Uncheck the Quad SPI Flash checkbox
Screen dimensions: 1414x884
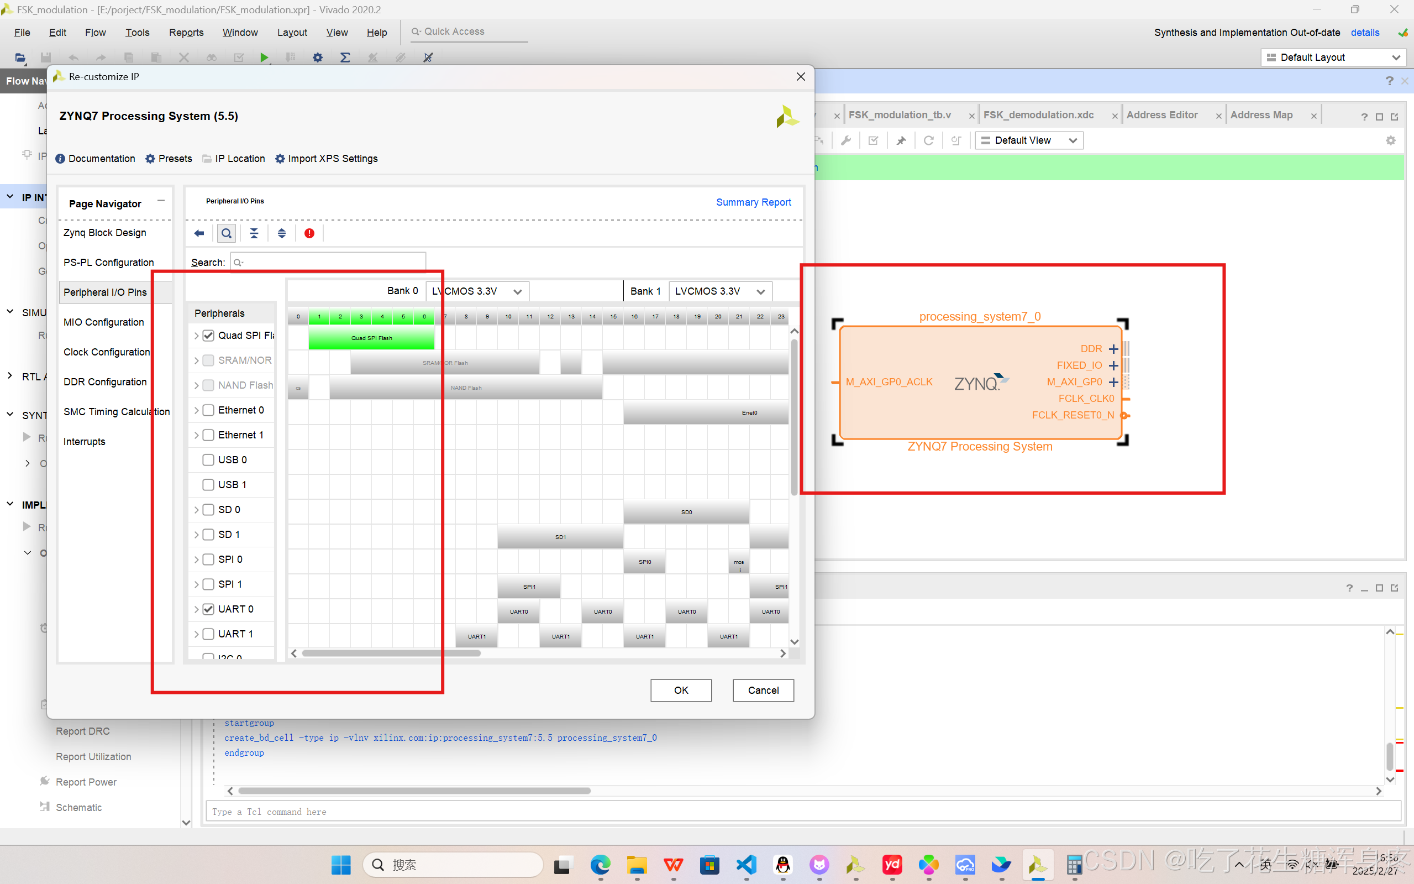click(x=209, y=336)
